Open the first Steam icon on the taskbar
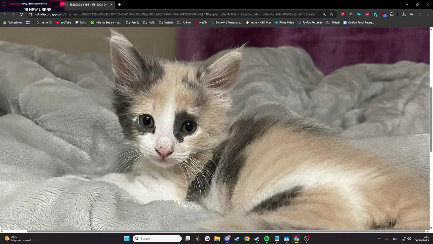Viewport: 433px width, 244px height. tap(237, 239)
